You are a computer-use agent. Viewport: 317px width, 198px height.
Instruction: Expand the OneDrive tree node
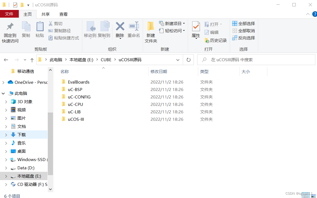[3, 82]
